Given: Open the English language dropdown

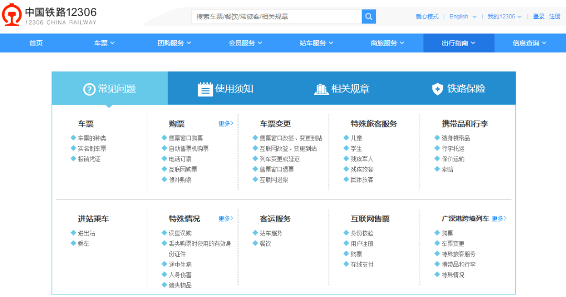Looking at the screenshot, I should pyautogui.click(x=463, y=17).
